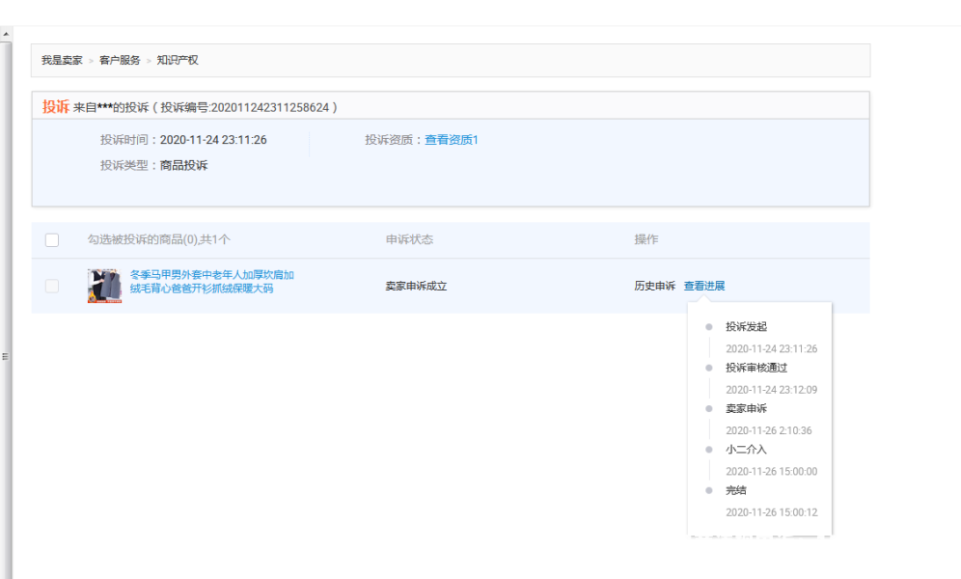
Task: Toggle the 查看进展 progress popup
Action: [704, 286]
